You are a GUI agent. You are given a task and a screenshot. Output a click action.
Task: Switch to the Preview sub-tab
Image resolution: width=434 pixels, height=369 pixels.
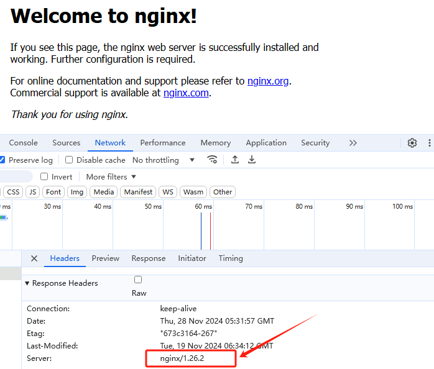coord(106,258)
